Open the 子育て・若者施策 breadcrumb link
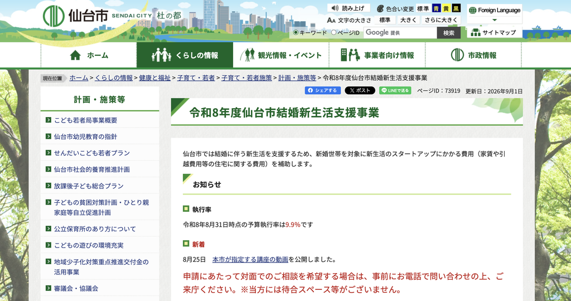This screenshot has width=571, height=301. (246, 77)
